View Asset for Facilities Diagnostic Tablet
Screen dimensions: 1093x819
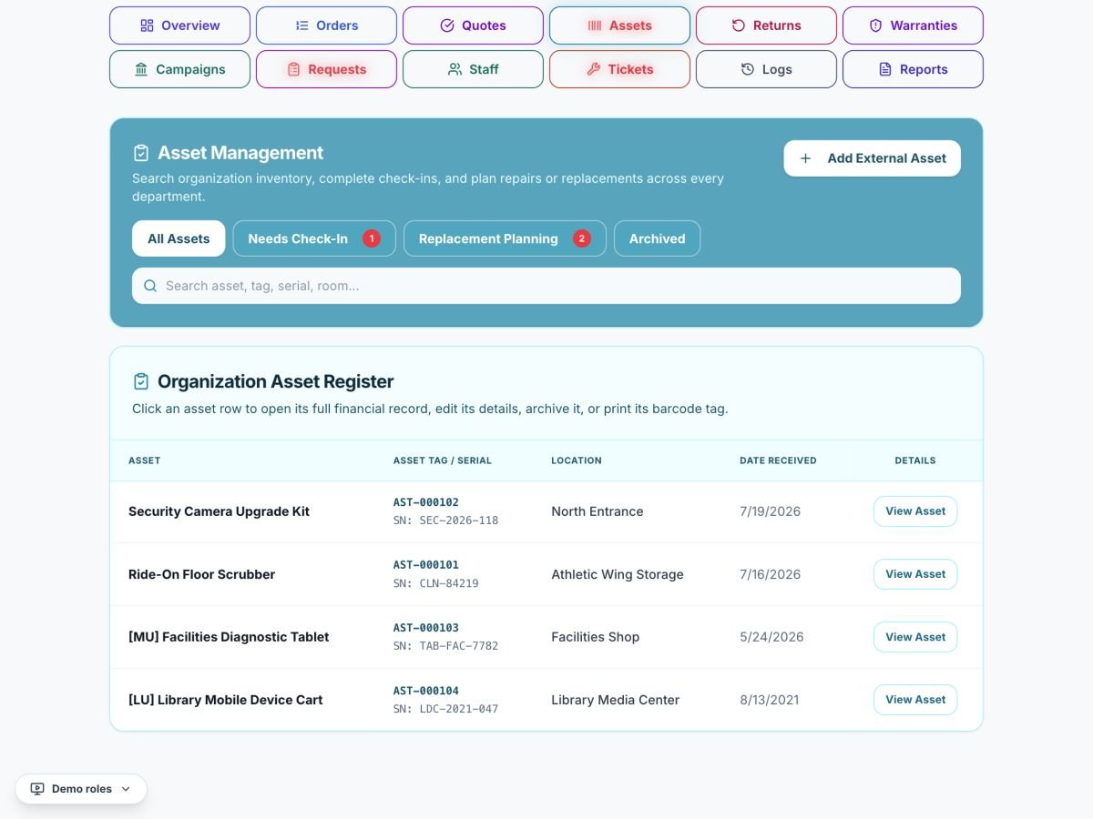(915, 637)
